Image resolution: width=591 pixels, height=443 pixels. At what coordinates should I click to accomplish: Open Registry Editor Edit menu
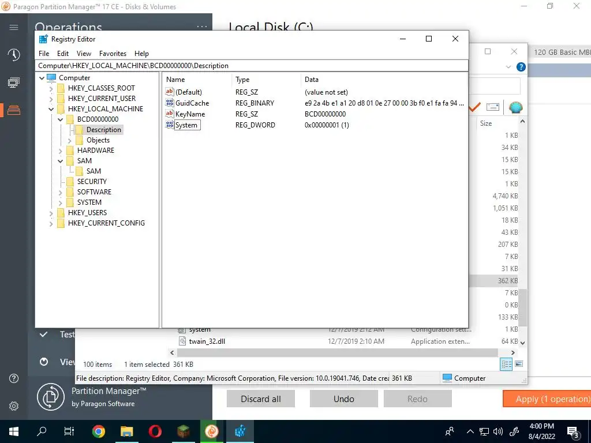(x=62, y=54)
